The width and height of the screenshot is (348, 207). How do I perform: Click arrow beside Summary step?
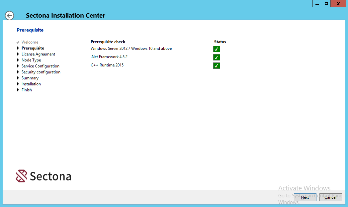tap(18, 78)
